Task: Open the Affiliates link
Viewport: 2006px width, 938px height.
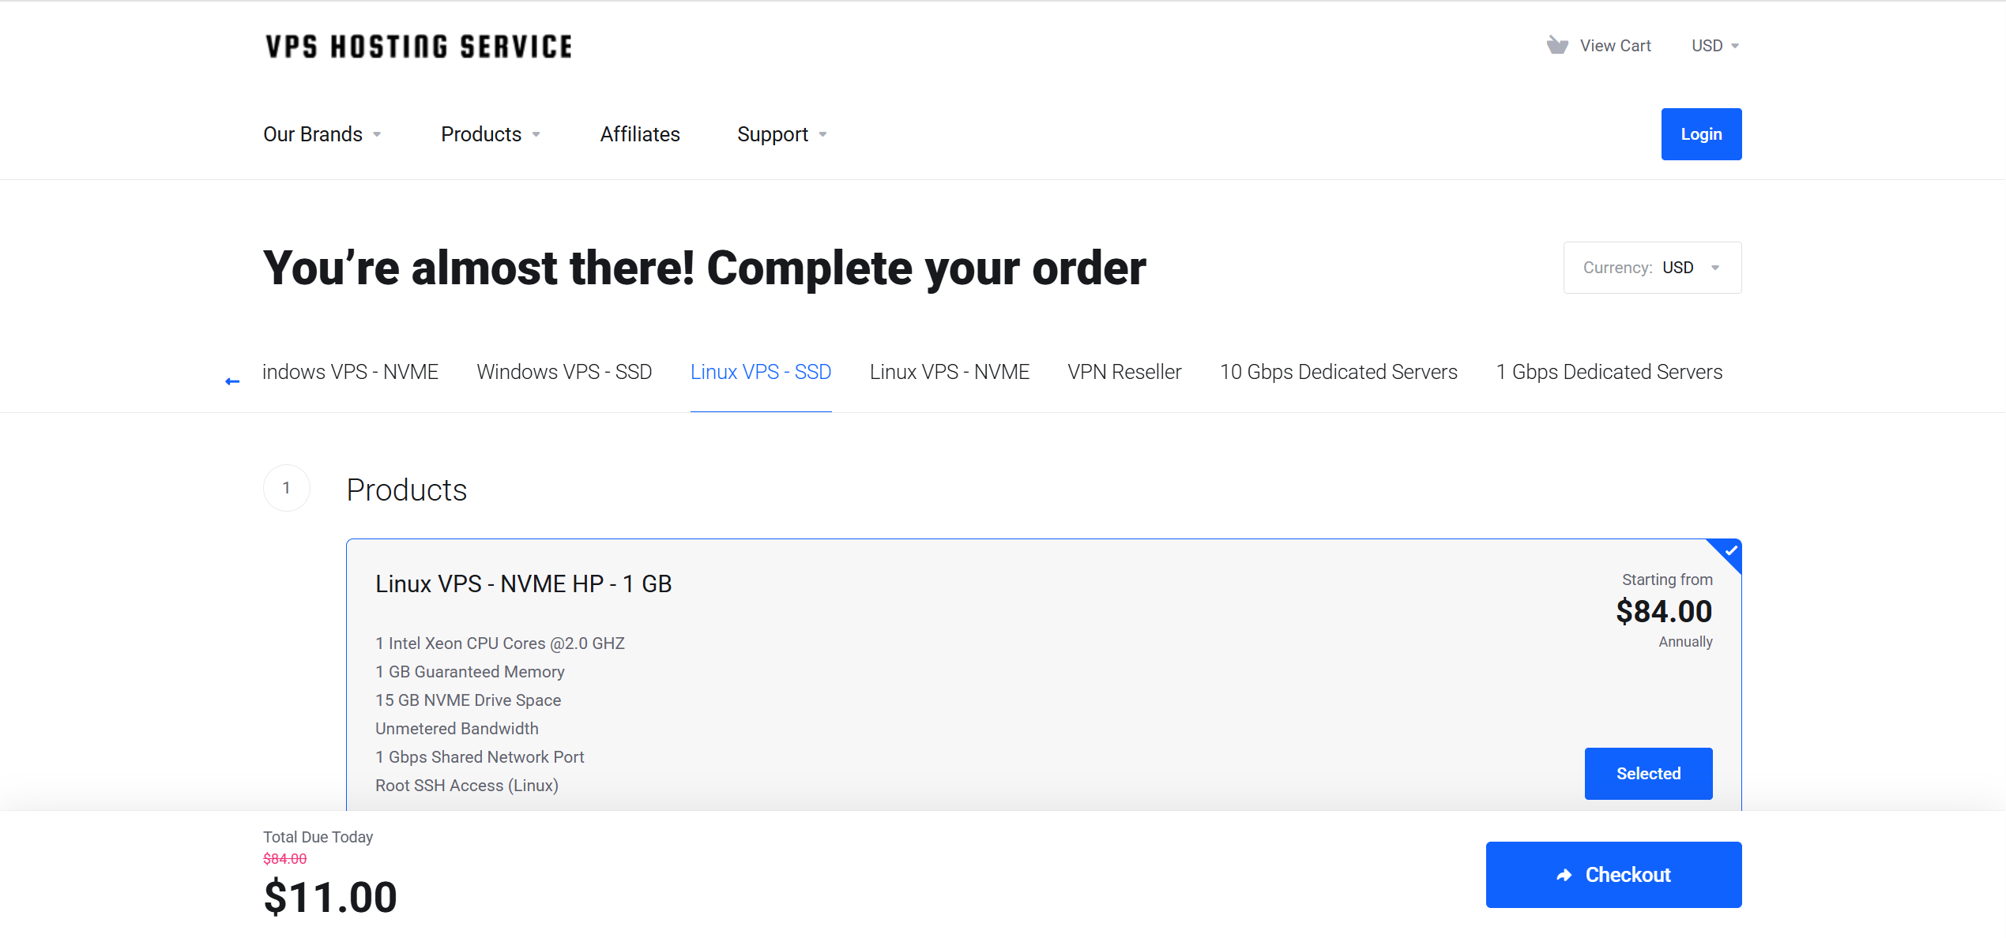Action: (640, 134)
